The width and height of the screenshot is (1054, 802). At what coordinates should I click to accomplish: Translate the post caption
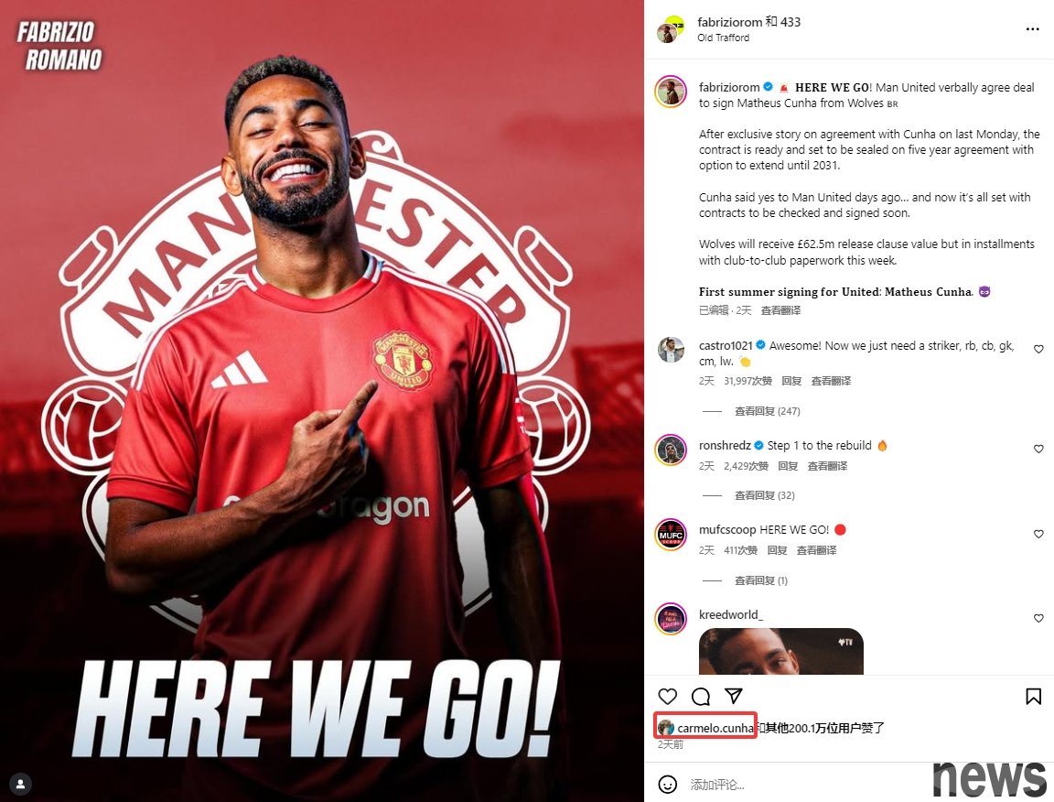point(780,310)
